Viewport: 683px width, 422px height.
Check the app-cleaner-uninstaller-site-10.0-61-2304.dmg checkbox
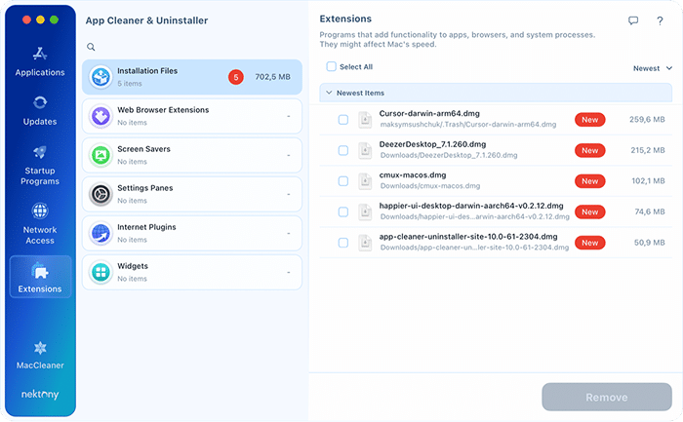[343, 243]
